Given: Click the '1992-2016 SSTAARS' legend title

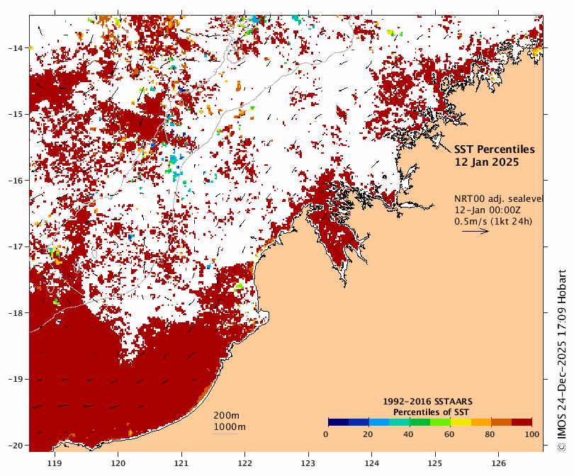Looking at the screenshot, I should [427, 402].
